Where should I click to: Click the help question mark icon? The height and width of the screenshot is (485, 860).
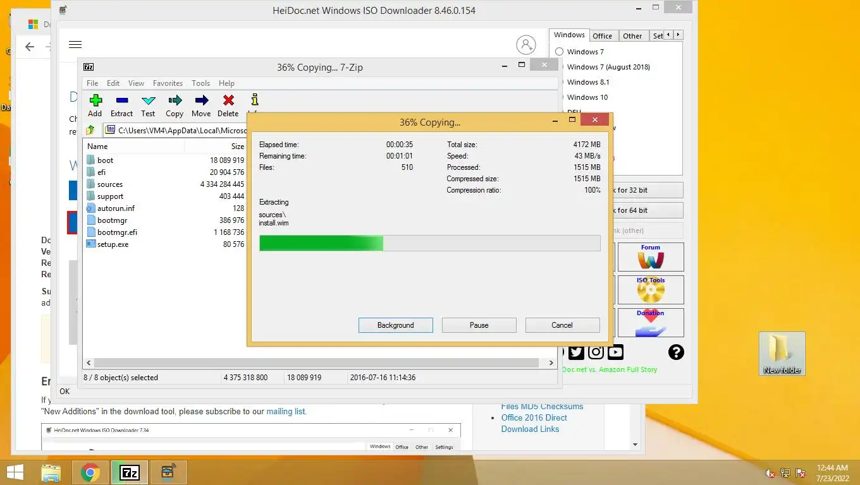coord(676,352)
